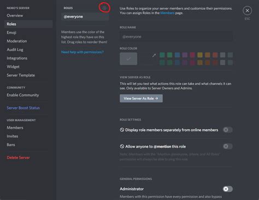Open Need help with permissions link
This screenshot has width=259, height=200.
pos(83,52)
